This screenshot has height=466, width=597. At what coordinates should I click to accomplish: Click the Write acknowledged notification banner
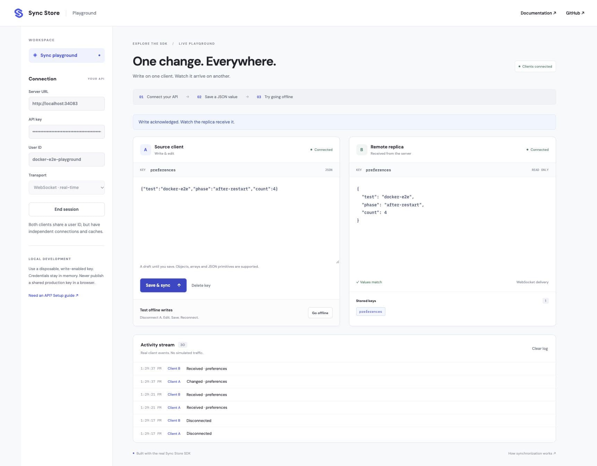pyautogui.click(x=344, y=122)
